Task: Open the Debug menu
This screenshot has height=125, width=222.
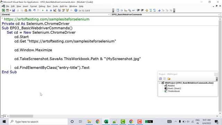Action: [x=42, y=6]
